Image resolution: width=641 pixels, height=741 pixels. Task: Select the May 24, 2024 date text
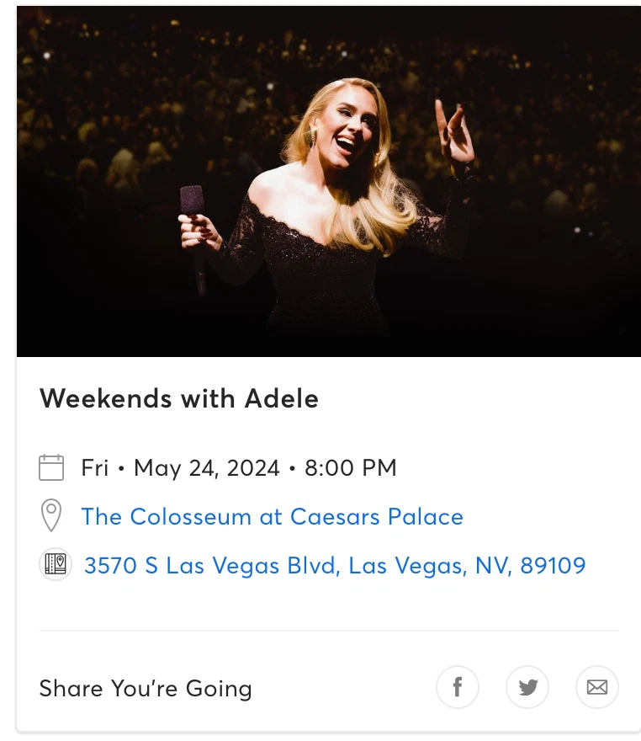pyautogui.click(x=207, y=468)
